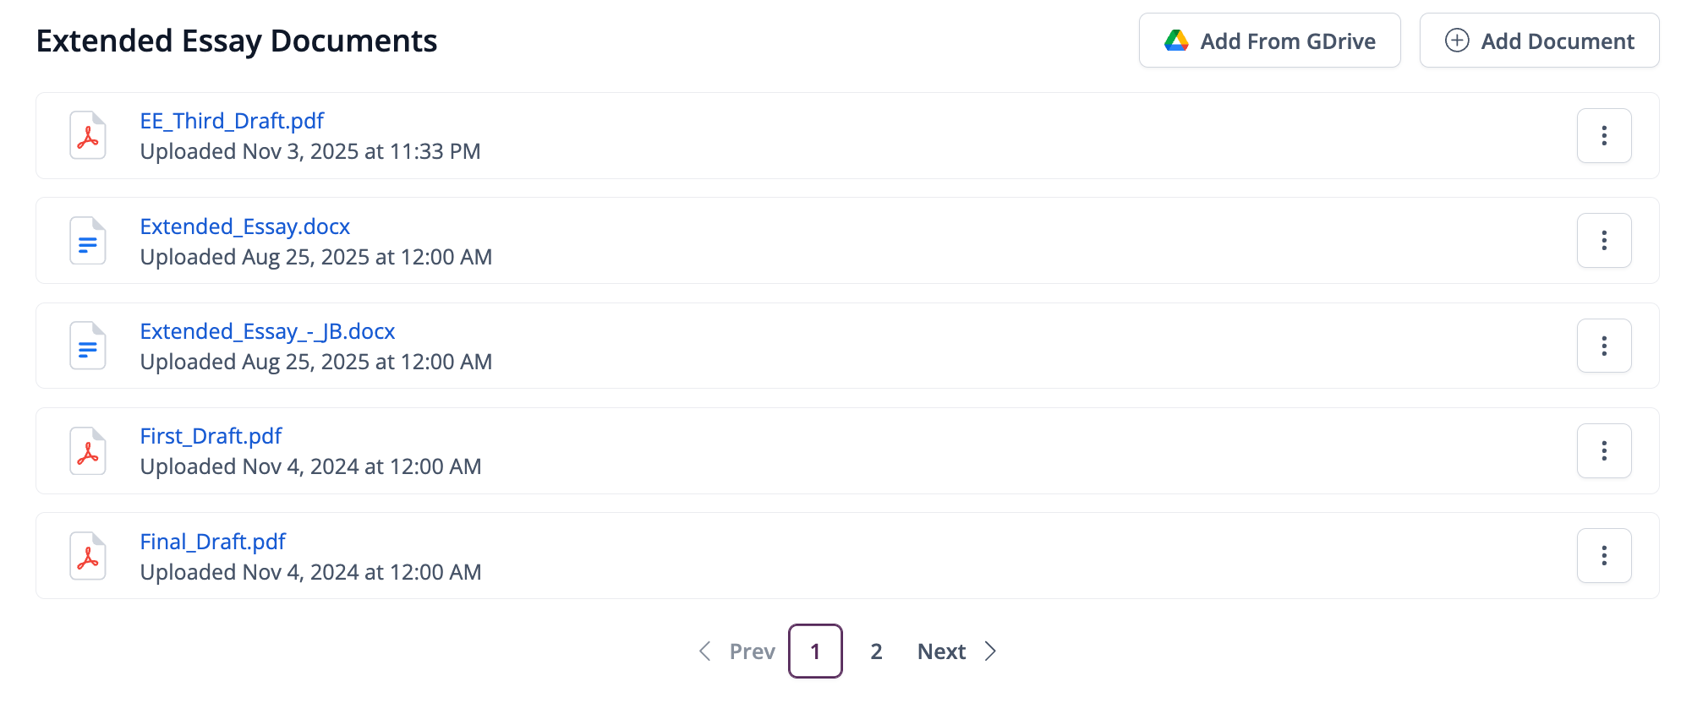Click the PDF icon next to First_Draft.pdf
The image size is (1681, 725).
[x=88, y=451]
